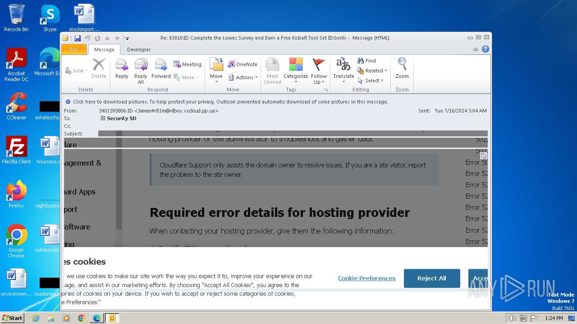Choose Reply All in Respond group
577x324 pixels.
pos(141,71)
